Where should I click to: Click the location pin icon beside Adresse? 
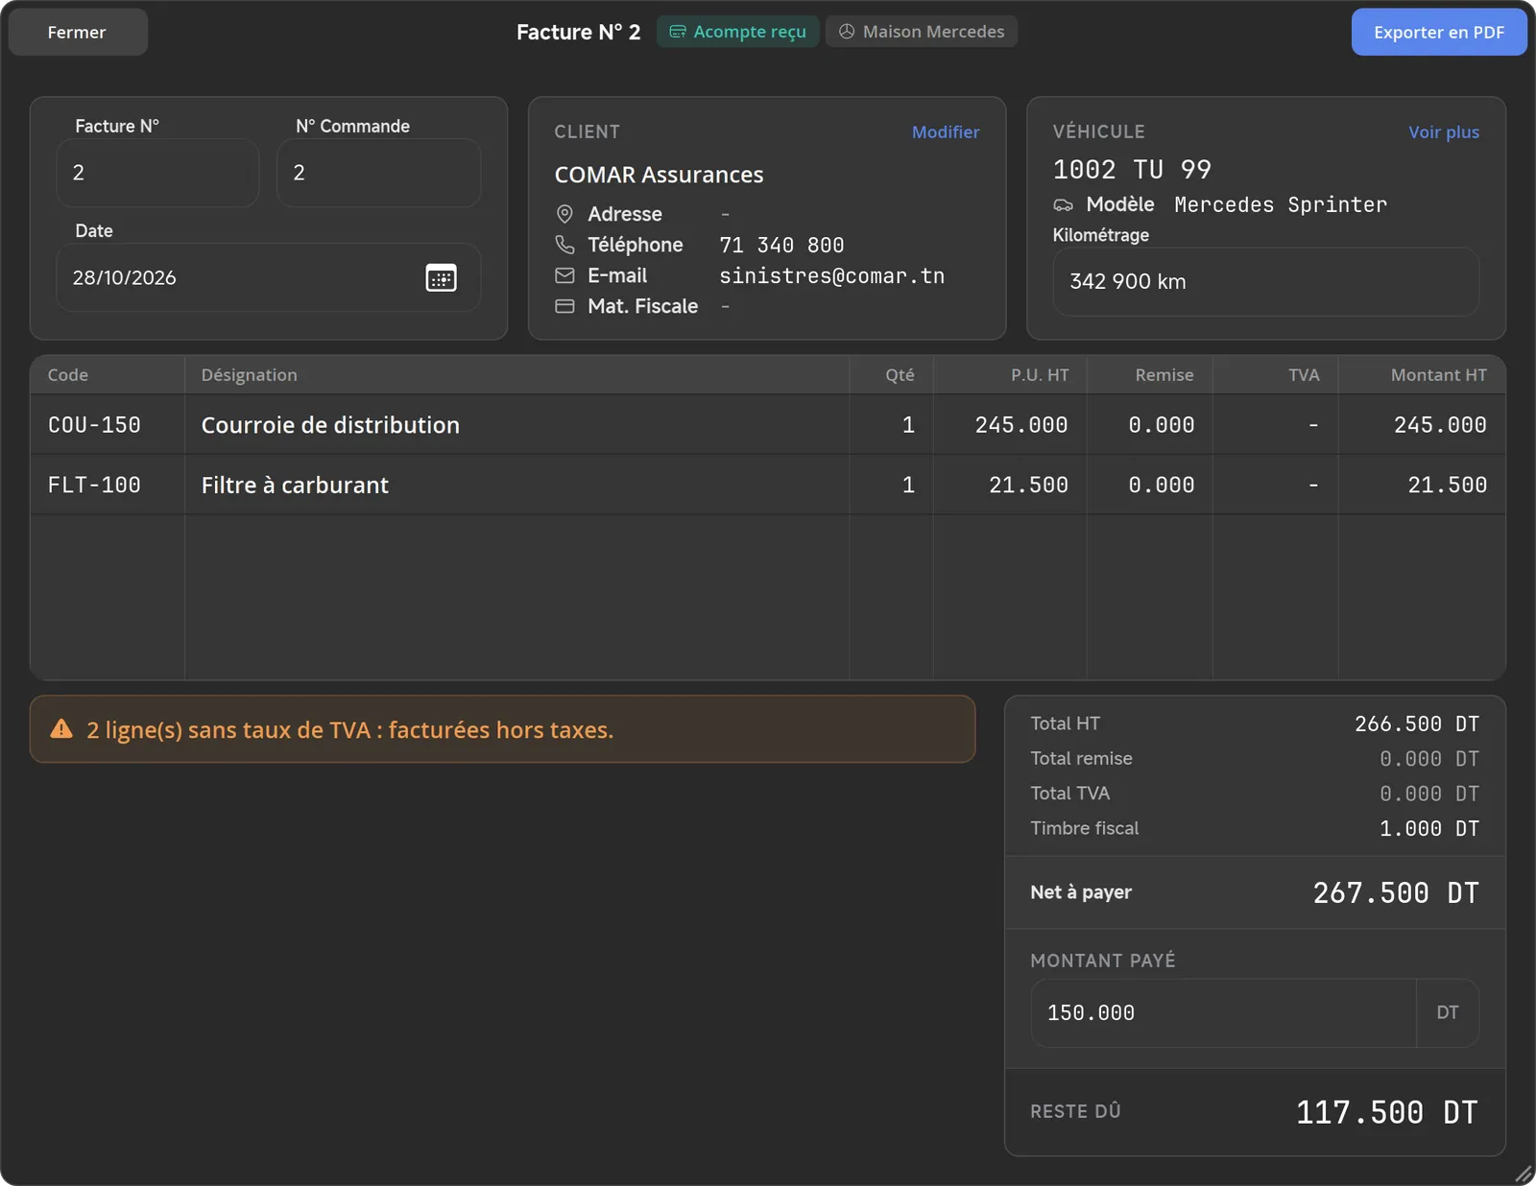click(564, 214)
